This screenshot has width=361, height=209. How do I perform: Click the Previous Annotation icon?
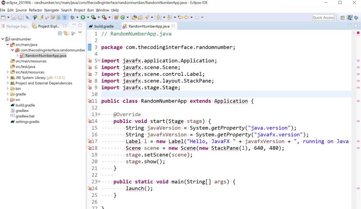pos(169,17)
